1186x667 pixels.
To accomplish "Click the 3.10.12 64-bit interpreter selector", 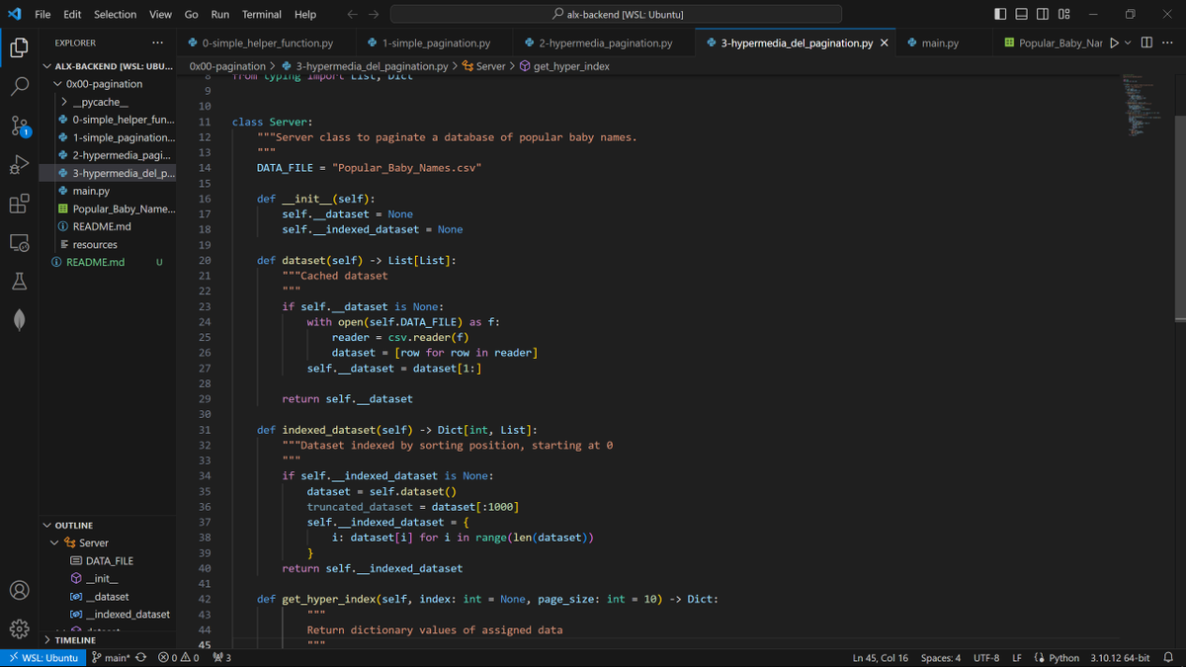I will coord(1120,658).
